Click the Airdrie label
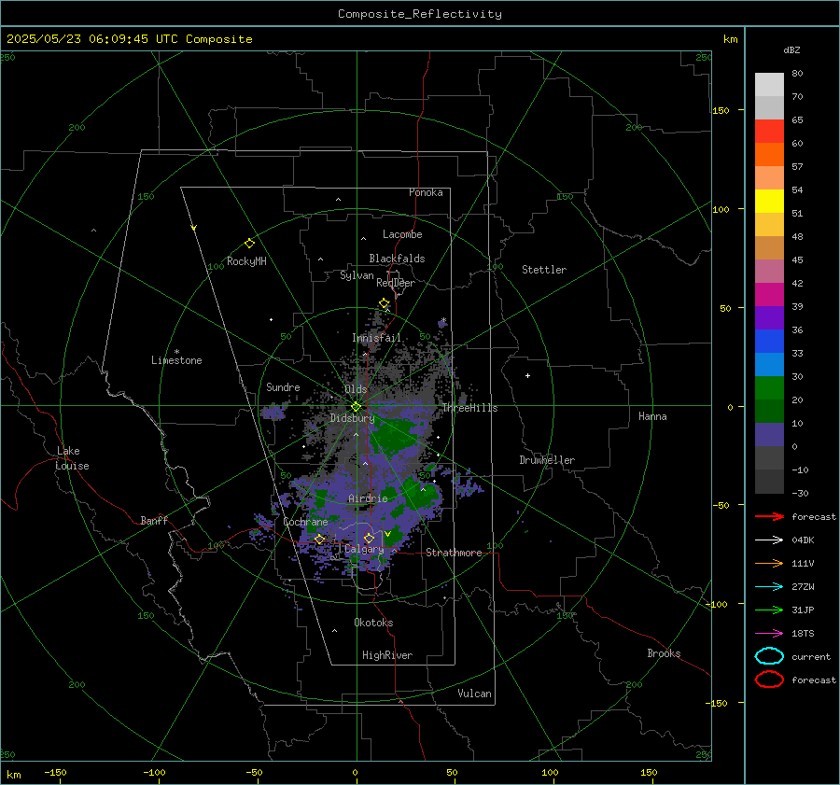The image size is (840, 785). 368,498
